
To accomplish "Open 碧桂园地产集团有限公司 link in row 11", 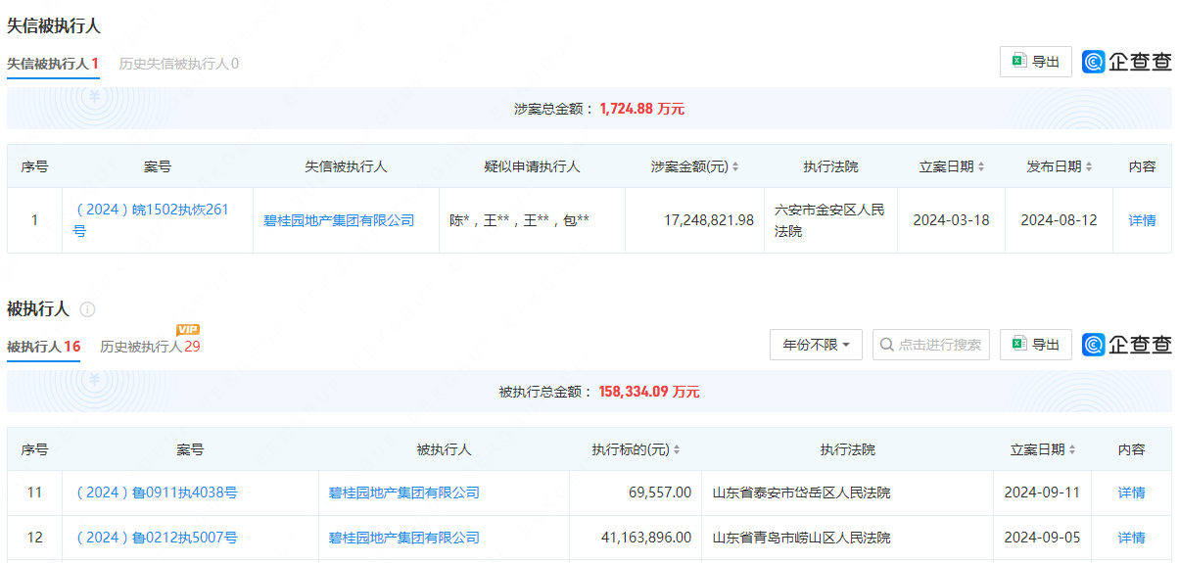I will tap(404, 493).
